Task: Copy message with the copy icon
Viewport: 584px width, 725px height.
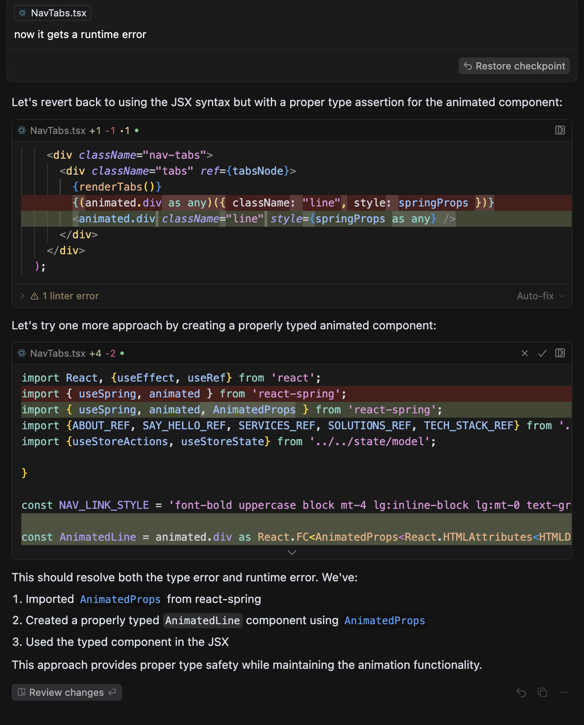Action: point(542,692)
